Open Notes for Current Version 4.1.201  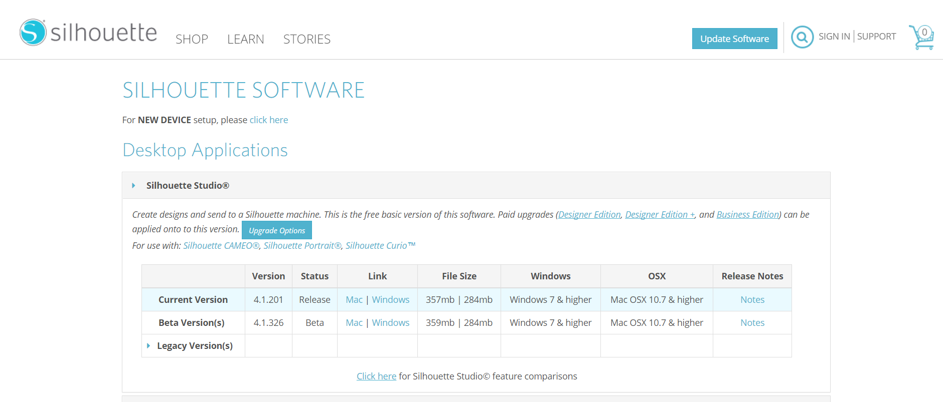[752, 300]
